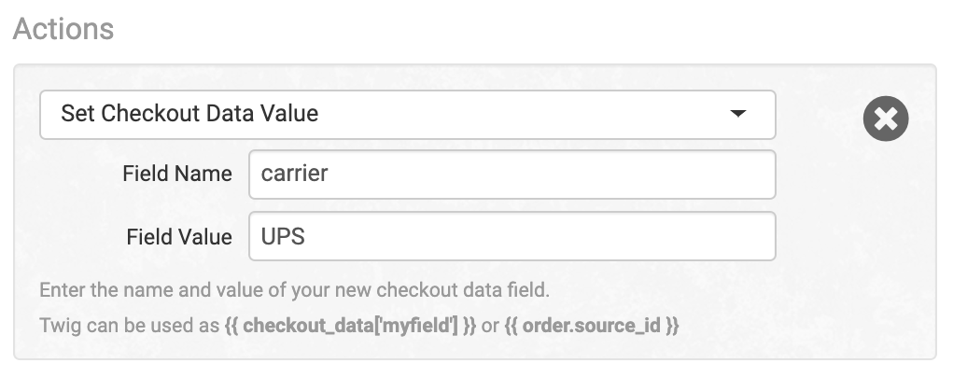The width and height of the screenshot is (967, 377).
Task: Click the Actions section heading
Action: 63,28
